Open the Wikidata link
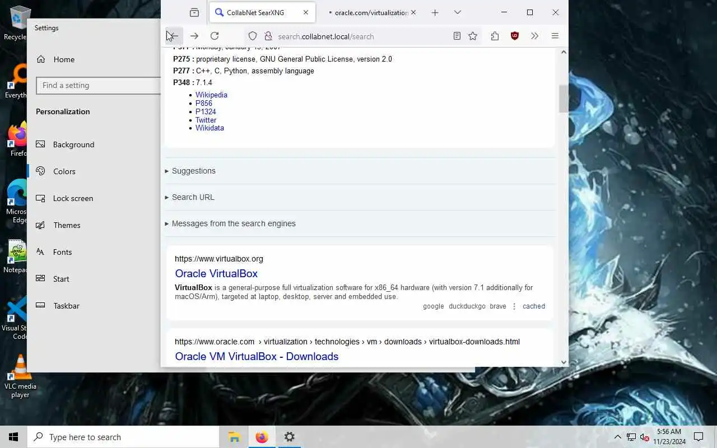 [x=209, y=128]
